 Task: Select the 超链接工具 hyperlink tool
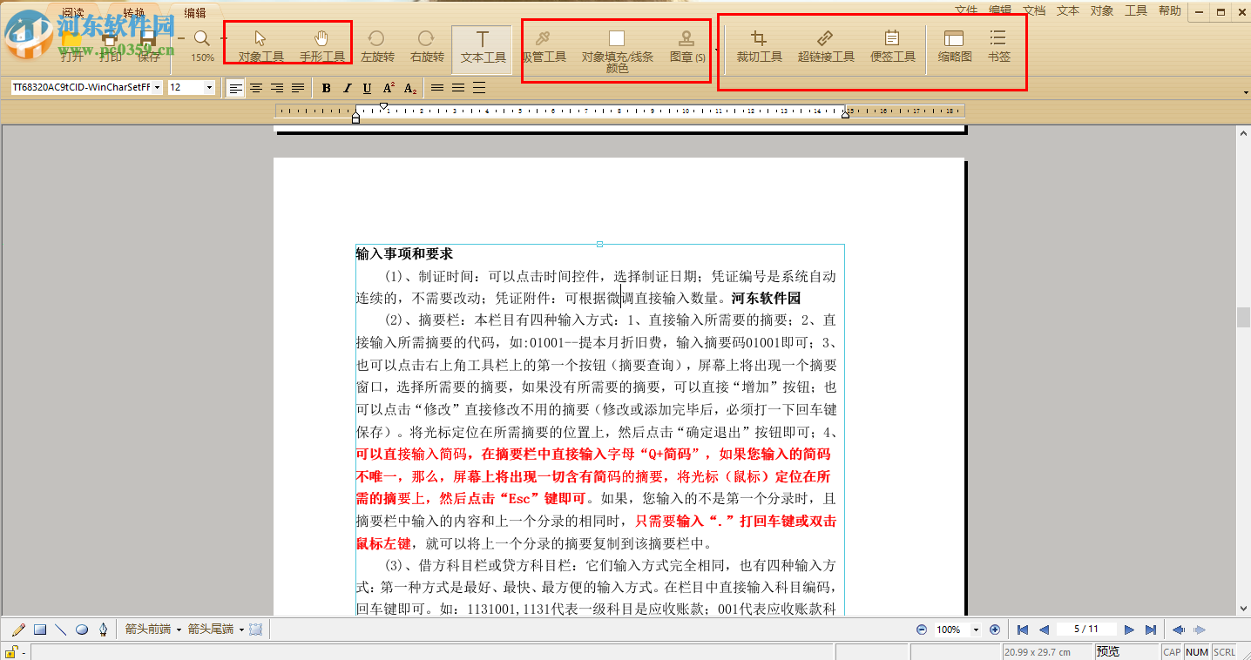(x=824, y=45)
